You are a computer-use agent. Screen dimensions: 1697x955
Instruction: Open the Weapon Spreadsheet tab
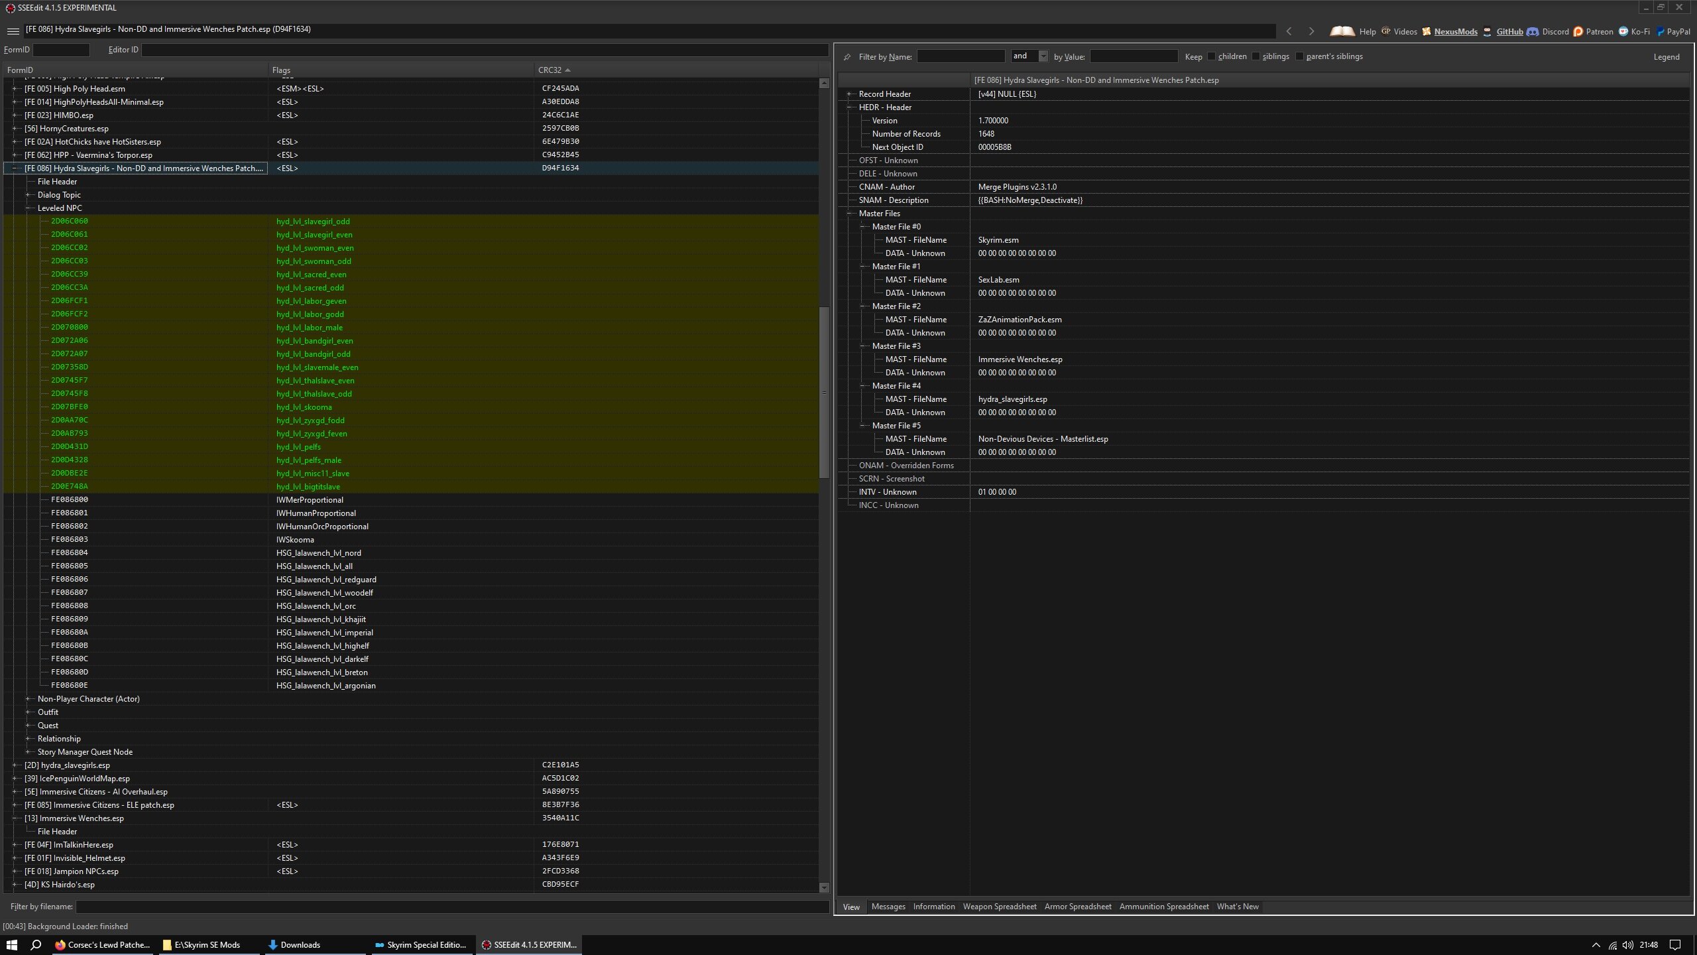pos(999,907)
